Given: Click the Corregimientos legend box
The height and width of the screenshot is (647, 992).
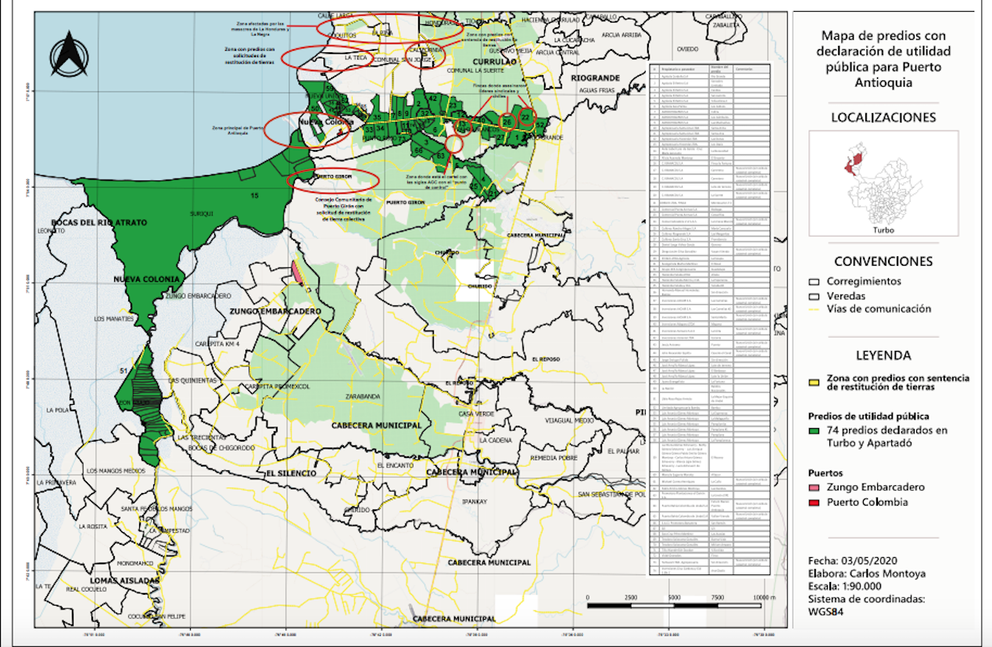Looking at the screenshot, I should [x=814, y=281].
